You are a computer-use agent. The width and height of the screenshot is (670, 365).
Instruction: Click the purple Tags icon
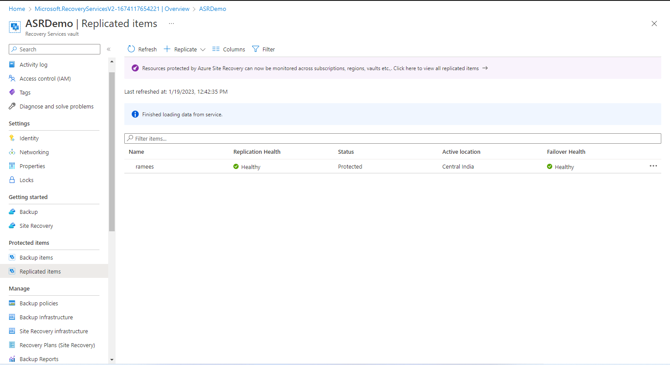12,92
